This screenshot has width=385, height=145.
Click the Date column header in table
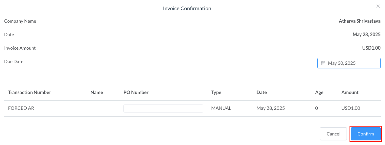tap(261, 92)
